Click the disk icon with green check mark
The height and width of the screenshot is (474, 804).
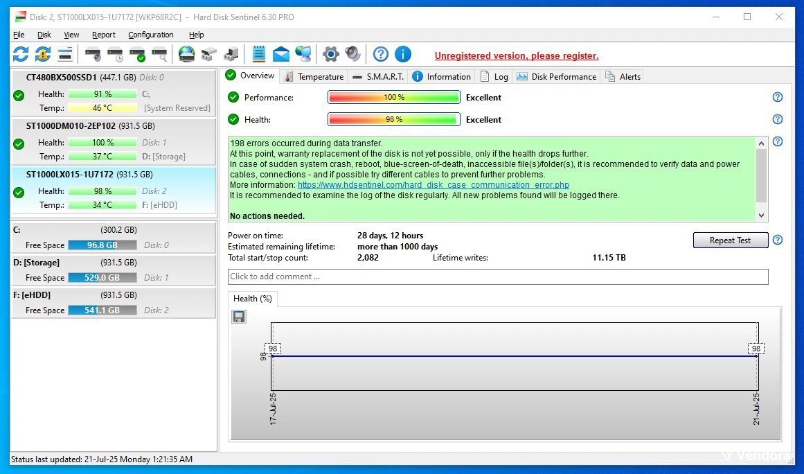[x=137, y=54]
